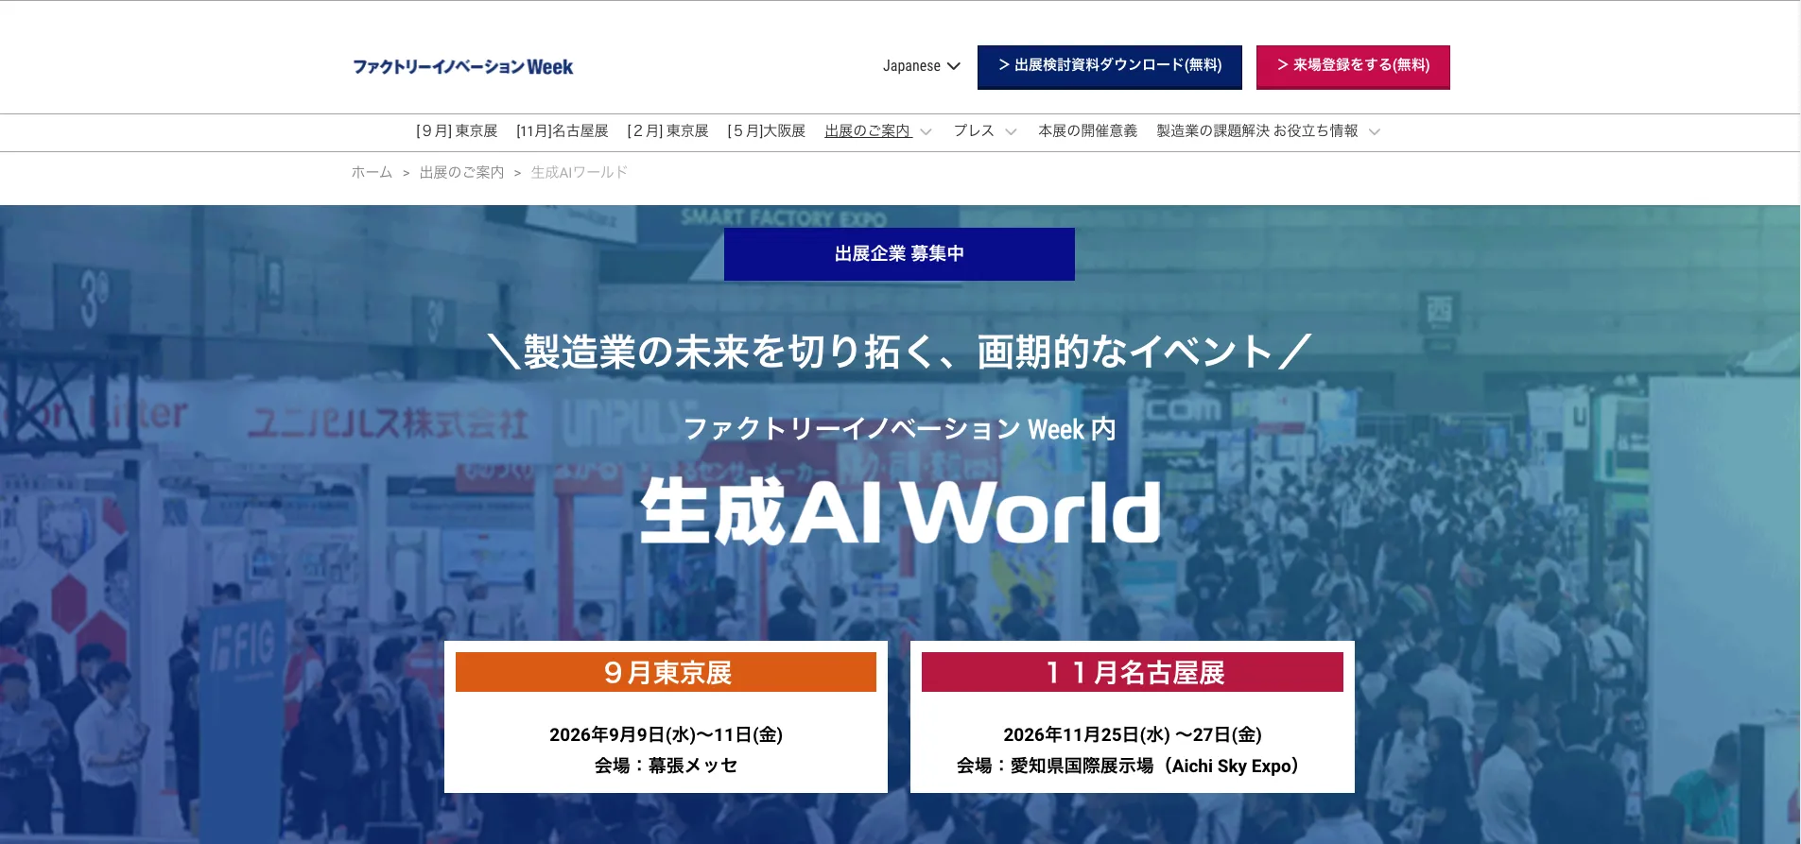Viewport: 1801px width, 844px height.
Task: Click 出展のご案内 breadcrumb link
Action: 461,172
